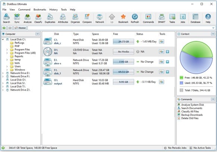
Task: Expand the Program Files folder
Action: [x=7, y=50]
